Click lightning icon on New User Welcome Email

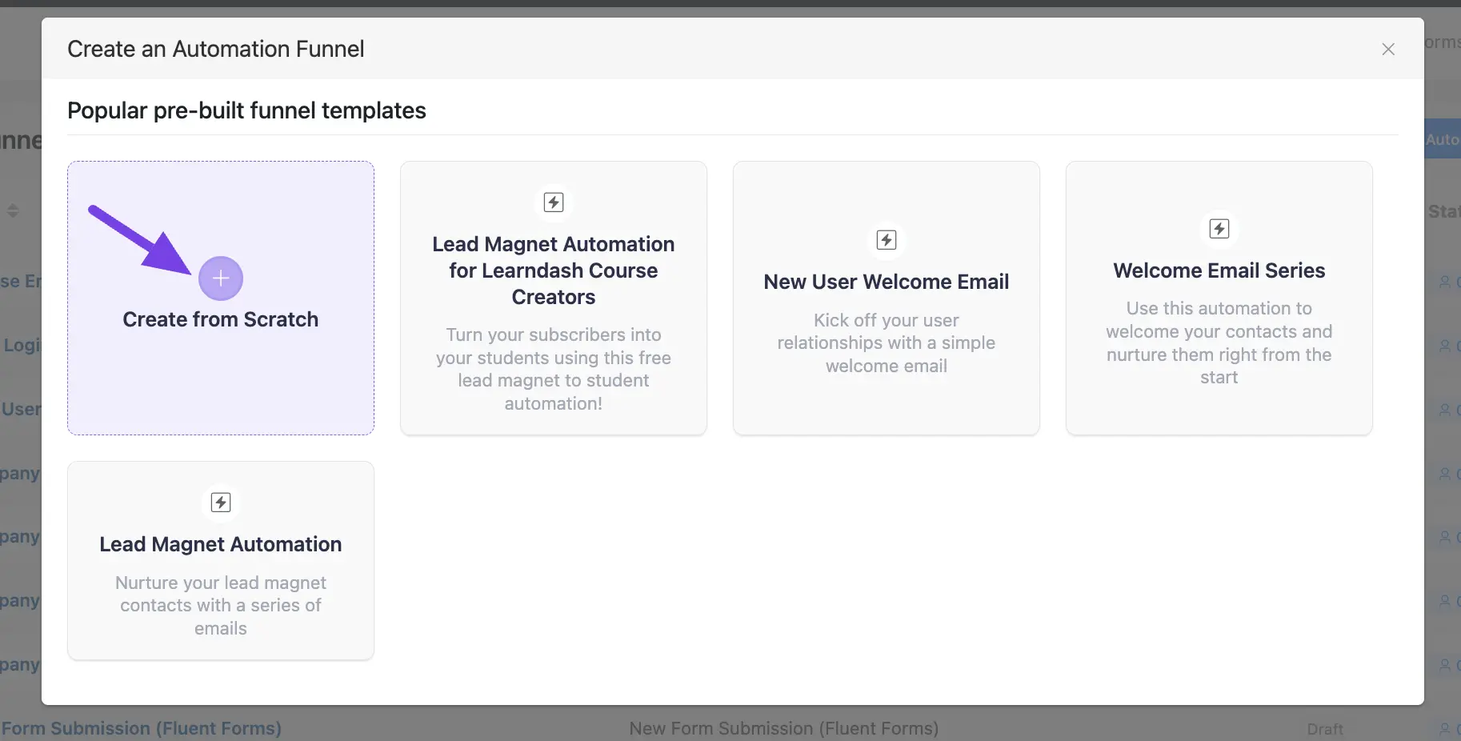887,240
